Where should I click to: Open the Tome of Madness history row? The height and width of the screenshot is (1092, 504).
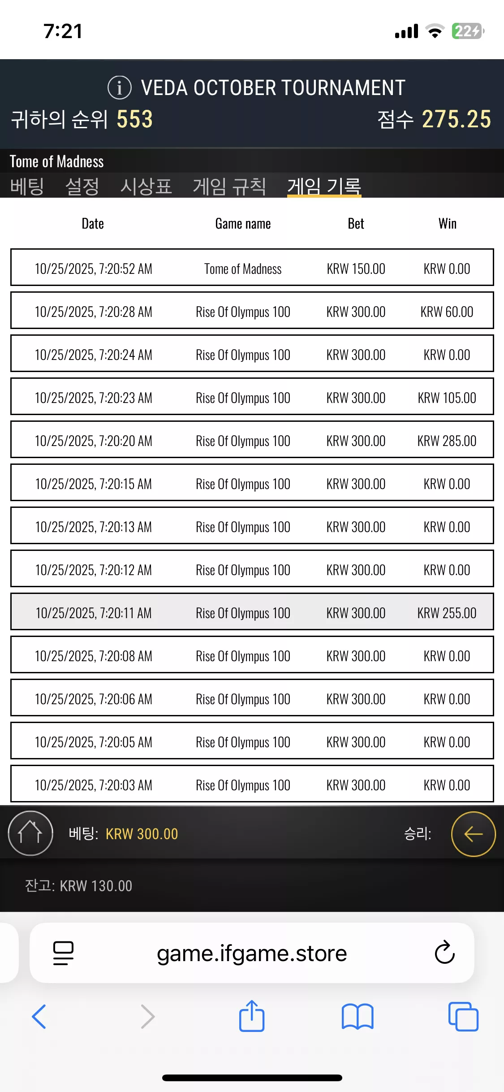click(x=252, y=267)
